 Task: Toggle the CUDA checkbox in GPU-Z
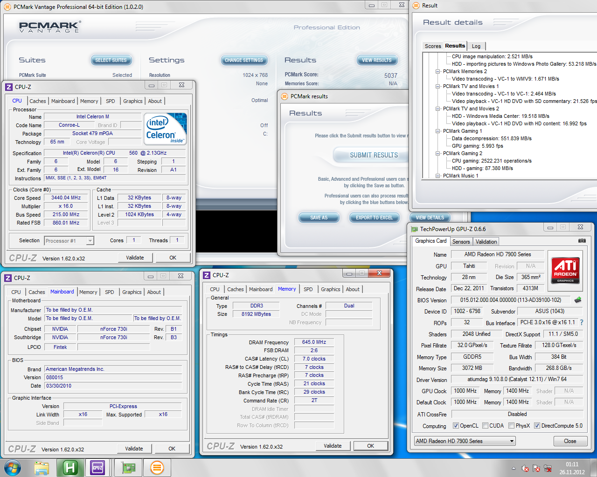click(x=485, y=426)
